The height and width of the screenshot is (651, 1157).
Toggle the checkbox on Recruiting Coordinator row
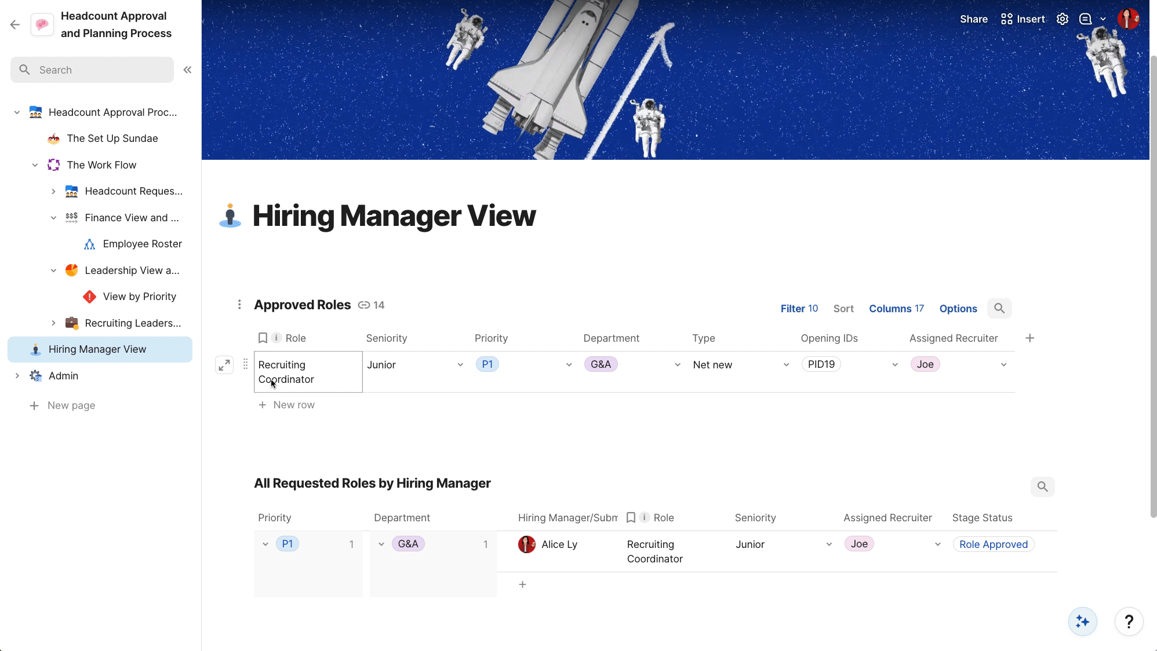(262, 364)
